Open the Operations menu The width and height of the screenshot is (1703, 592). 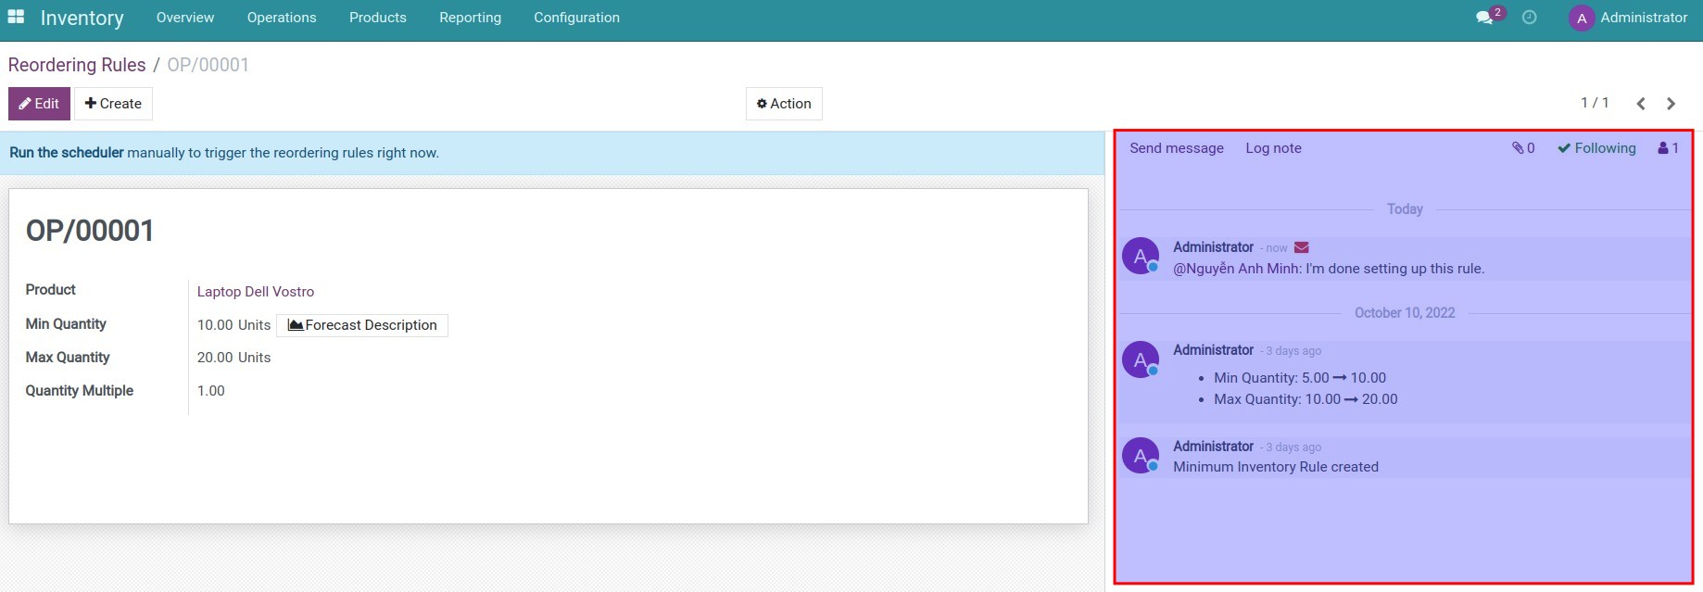[282, 18]
